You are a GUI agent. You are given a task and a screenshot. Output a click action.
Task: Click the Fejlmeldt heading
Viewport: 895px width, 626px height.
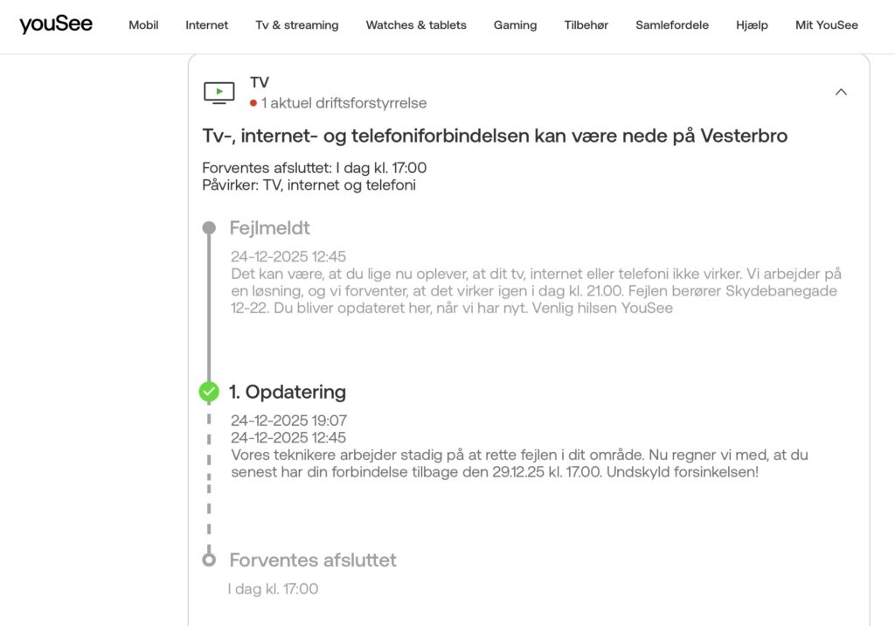269,228
